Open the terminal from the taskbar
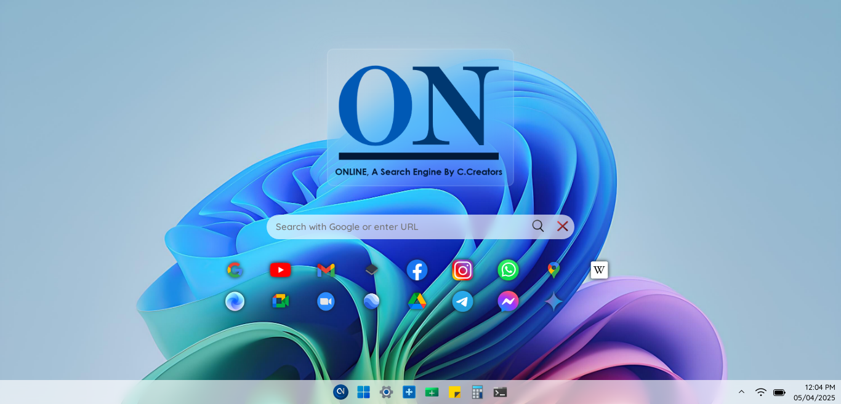Viewport: 841px width, 404px height. pyautogui.click(x=500, y=392)
